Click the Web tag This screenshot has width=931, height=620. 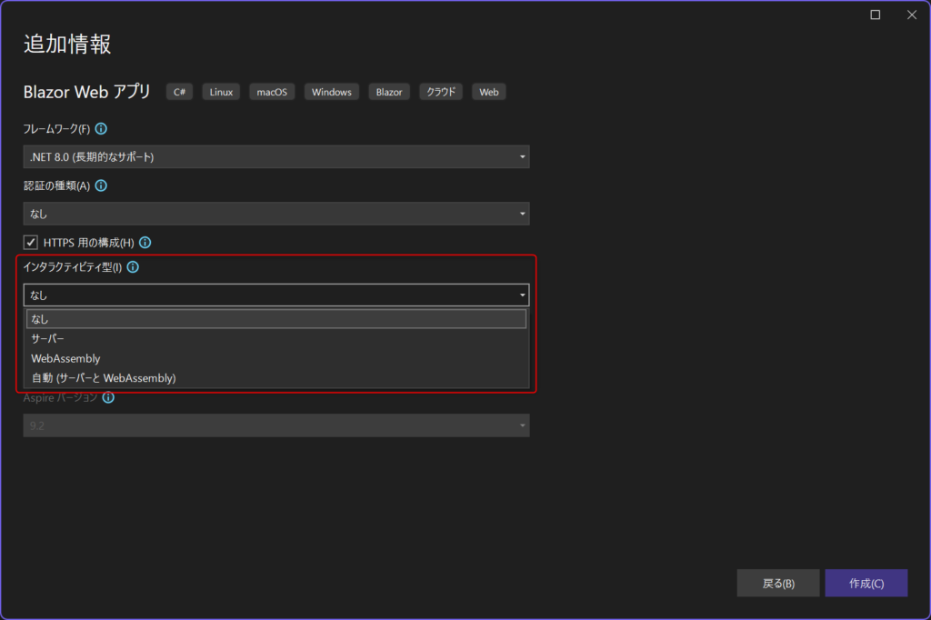pos(488,92)
